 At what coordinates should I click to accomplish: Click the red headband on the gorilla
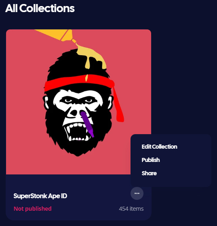79,82
